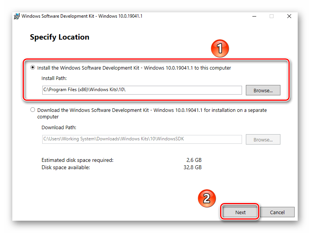This screenshot has height=233, width=310.
Task: Cancel the SDK installation
Action: click(x=277, y=212)
